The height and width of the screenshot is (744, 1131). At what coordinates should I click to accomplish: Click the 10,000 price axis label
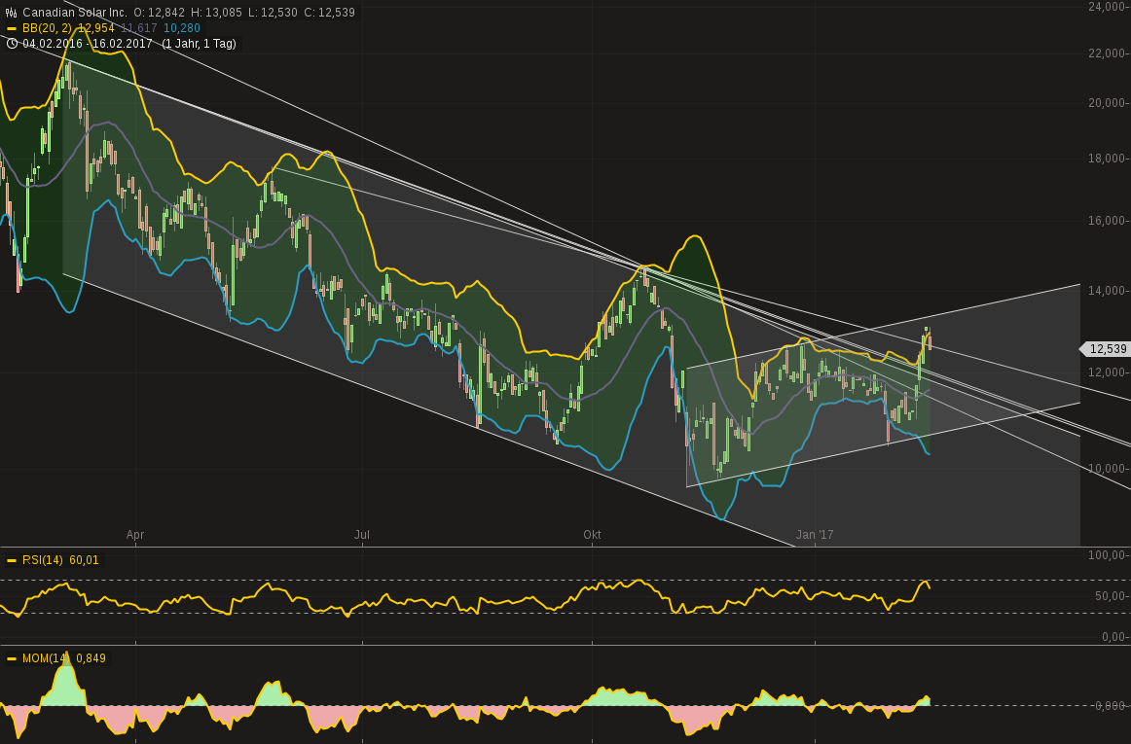(1108, 469)
